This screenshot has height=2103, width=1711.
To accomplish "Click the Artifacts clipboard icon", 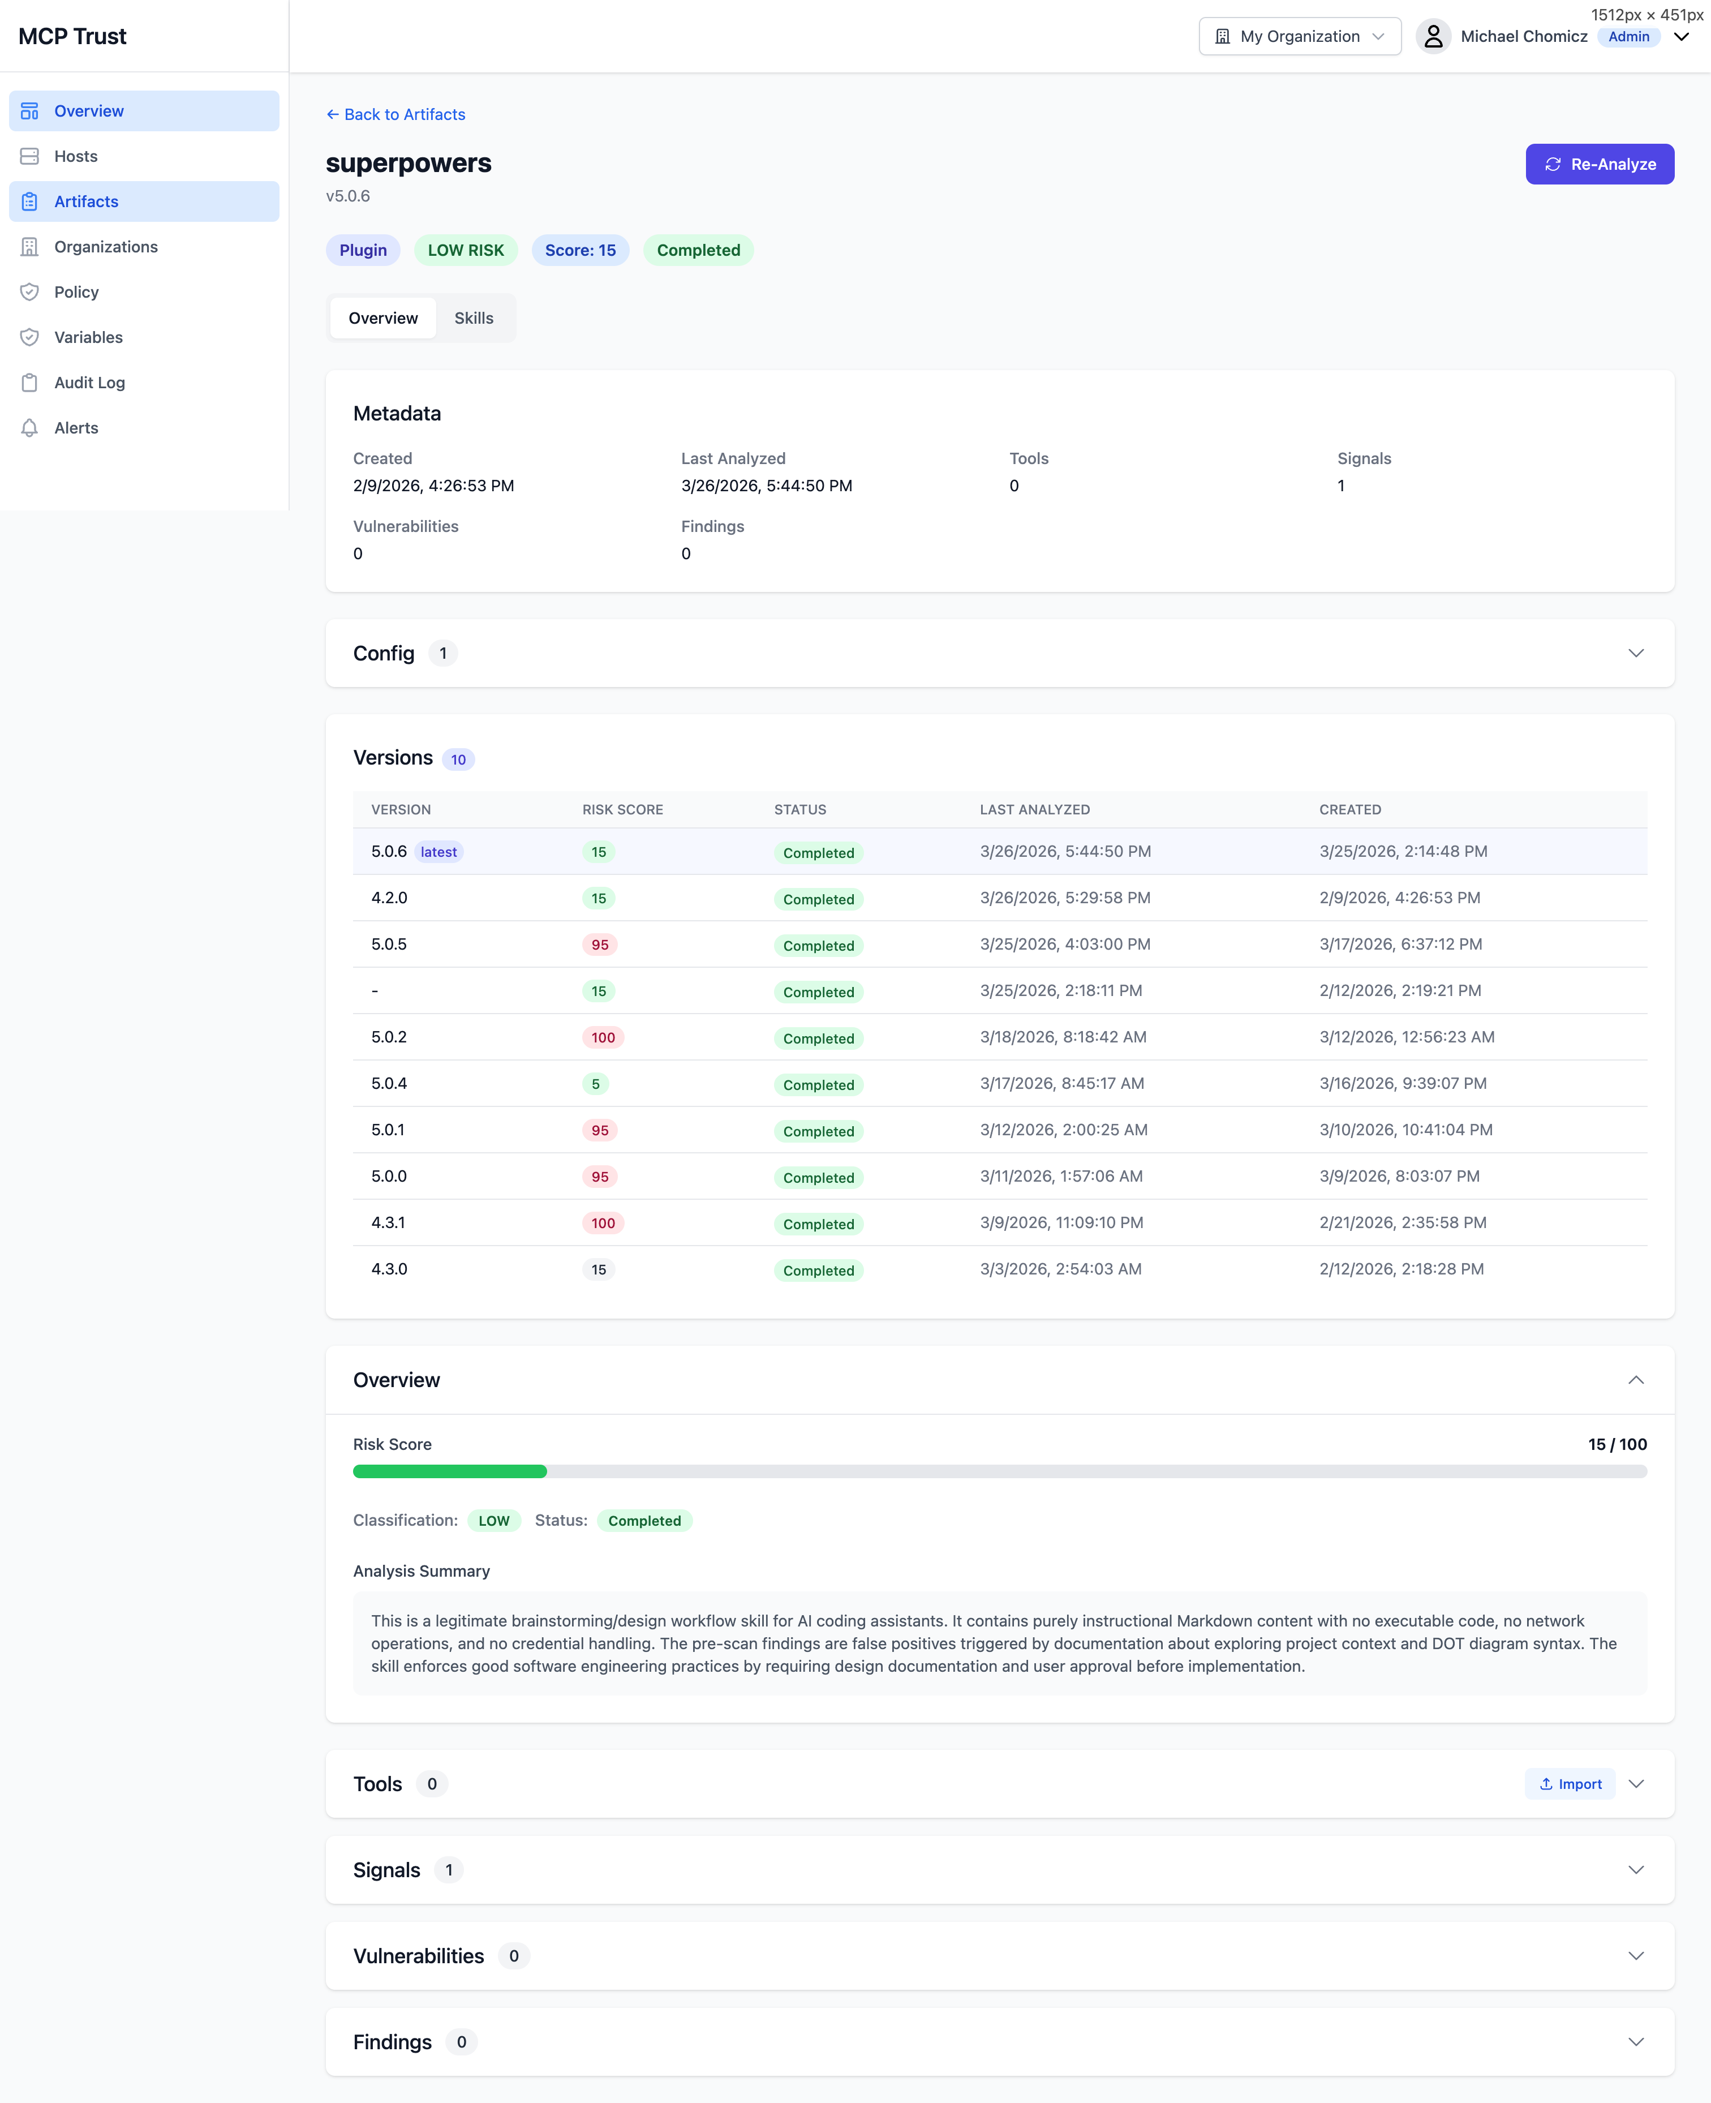I will coord(29,201).
